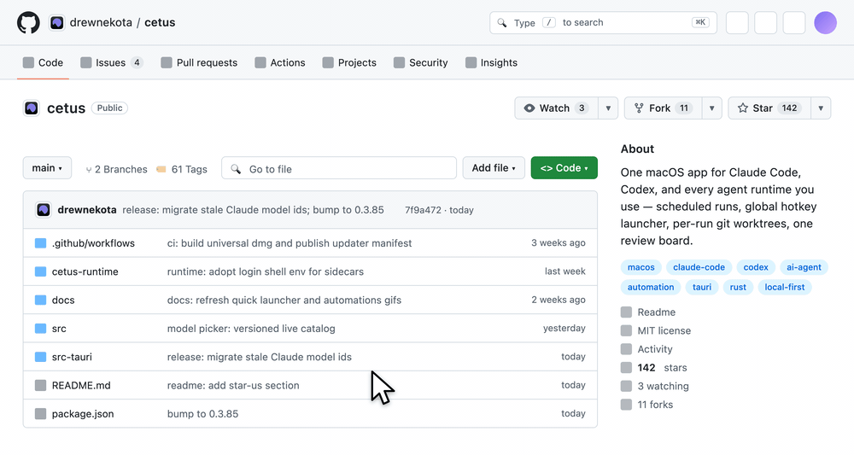Select the tauri topic tag

[702, 288]
